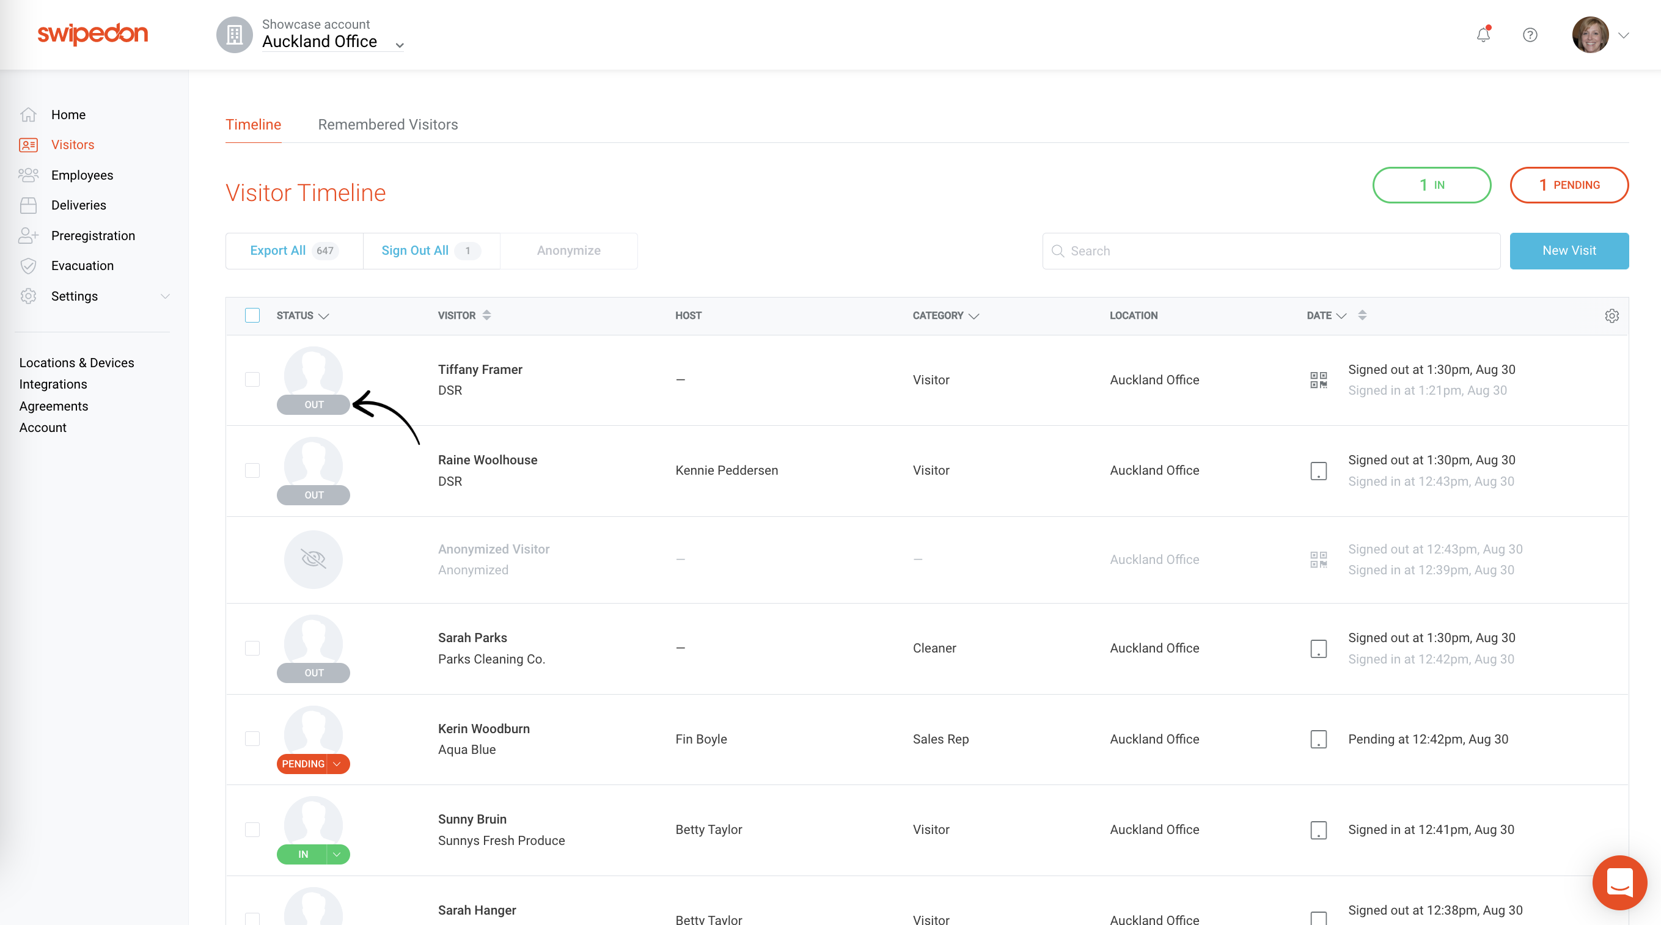Open the Agreements link
The width and height of the screenshot is (1661, 925).
[x=54, y=406]
